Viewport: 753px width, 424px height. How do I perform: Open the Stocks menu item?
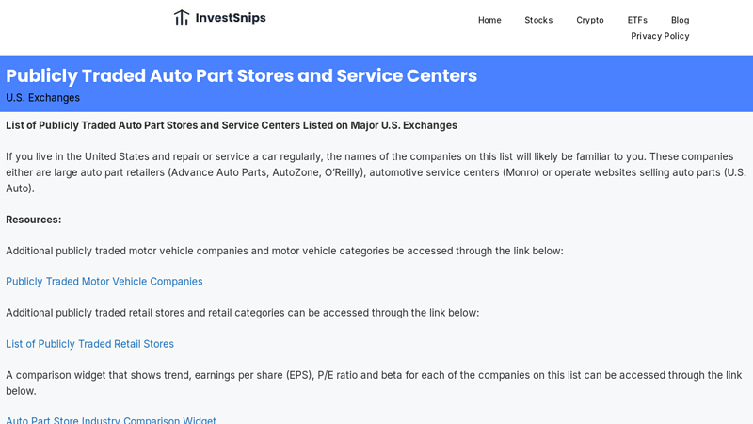tap(538, 20)
